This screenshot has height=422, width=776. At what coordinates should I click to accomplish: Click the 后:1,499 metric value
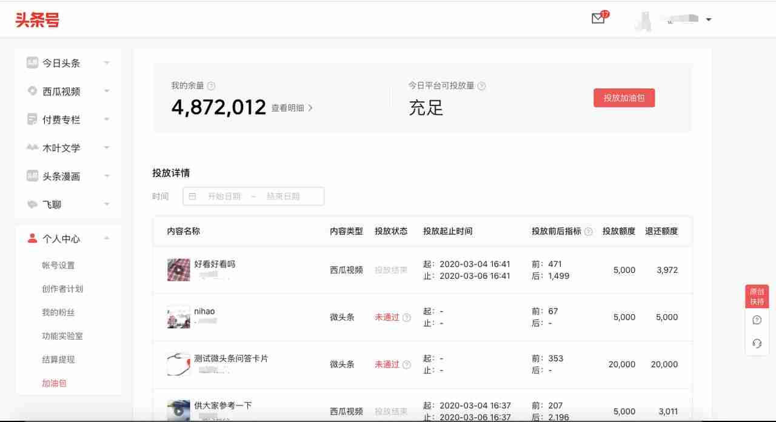tap(550, 276)
